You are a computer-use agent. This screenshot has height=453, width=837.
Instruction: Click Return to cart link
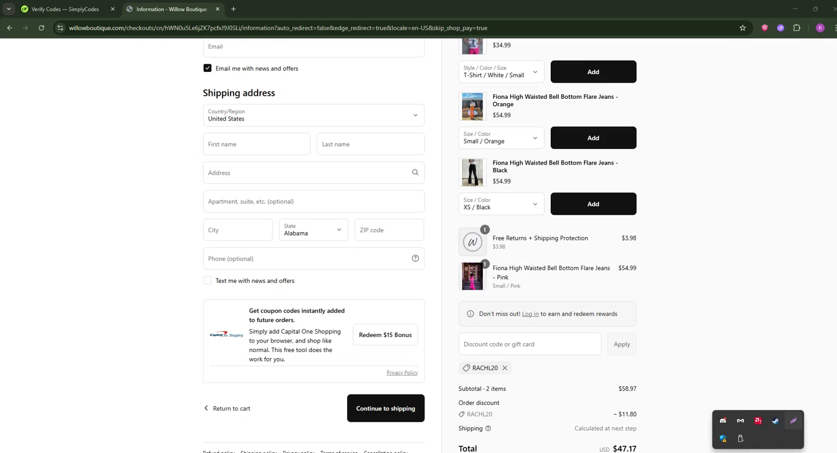(x=231, y=408)
